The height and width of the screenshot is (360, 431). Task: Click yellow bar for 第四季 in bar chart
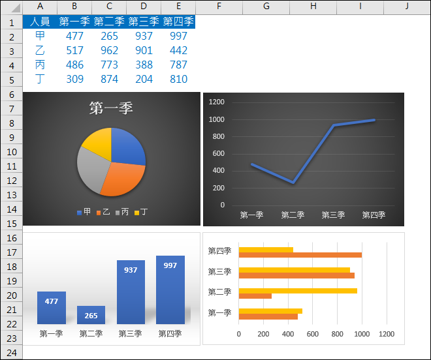click(x=266, y=250)
